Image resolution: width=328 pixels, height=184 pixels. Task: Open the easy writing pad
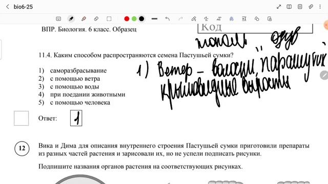[244, 19]
